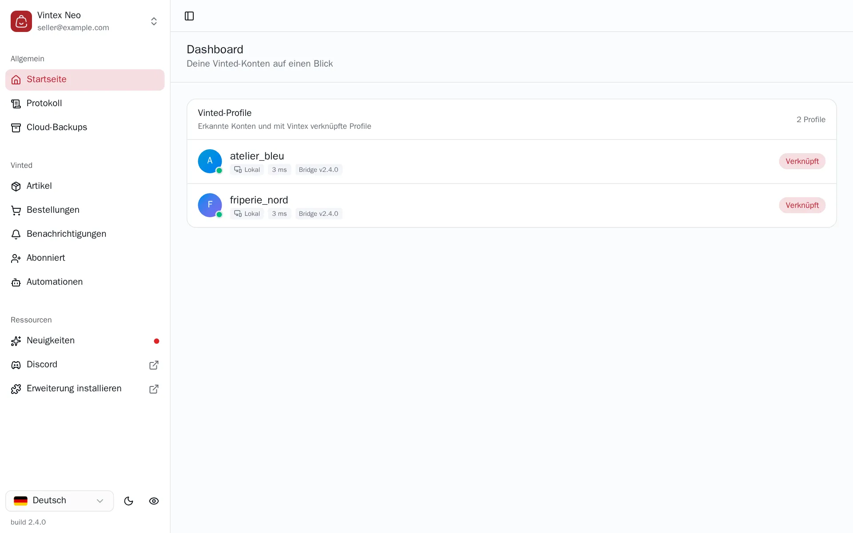
Task: Click the Discord controller icon
Action: (x=16, y=365)
